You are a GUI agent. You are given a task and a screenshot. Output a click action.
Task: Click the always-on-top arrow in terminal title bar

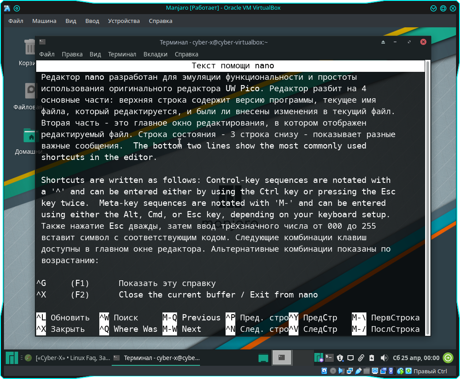point(383,42)
